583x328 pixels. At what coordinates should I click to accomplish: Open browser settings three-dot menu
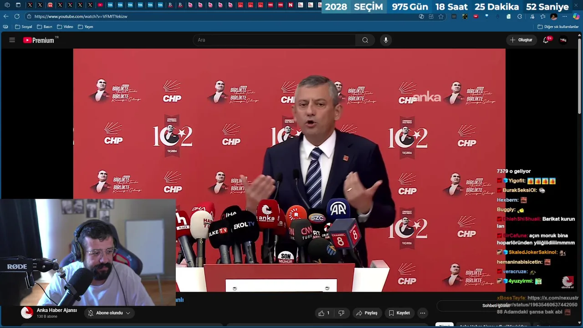(564, 16)
